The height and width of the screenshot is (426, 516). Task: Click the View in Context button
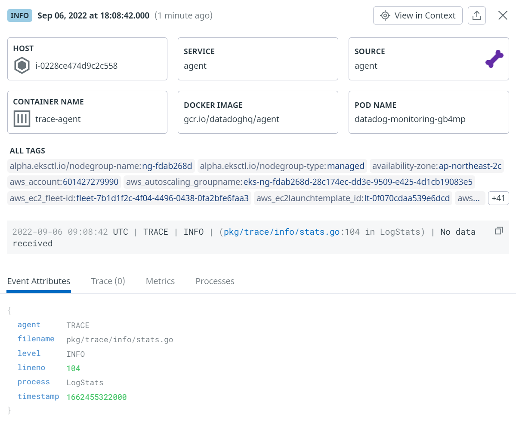click(417, 15)
